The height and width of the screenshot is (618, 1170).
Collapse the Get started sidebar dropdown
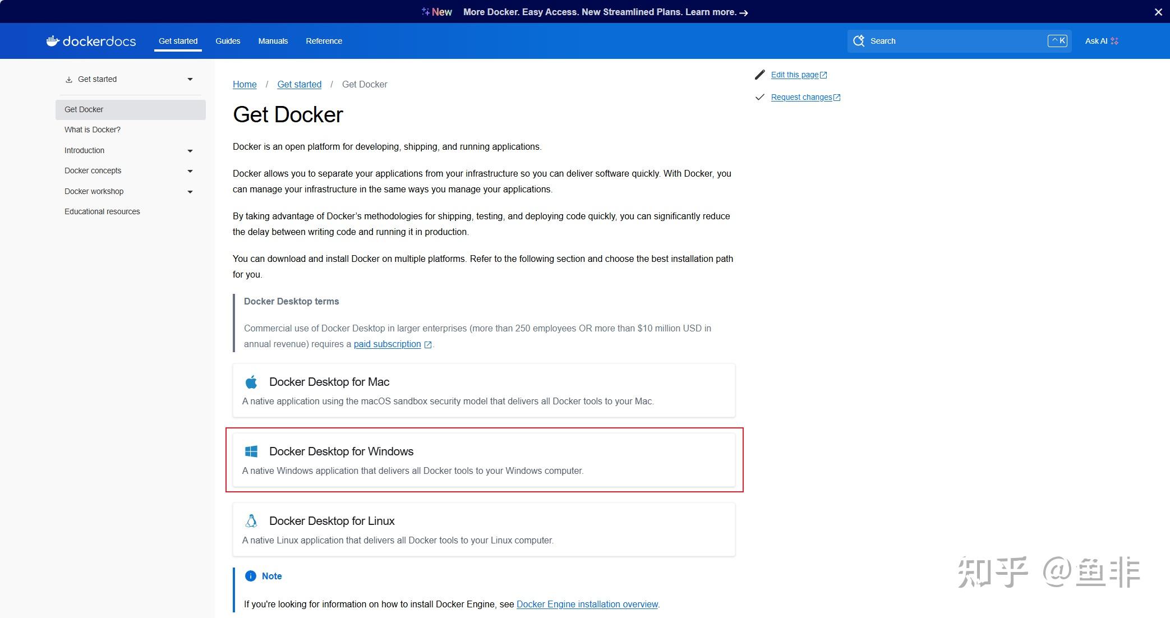coord(190,80)
